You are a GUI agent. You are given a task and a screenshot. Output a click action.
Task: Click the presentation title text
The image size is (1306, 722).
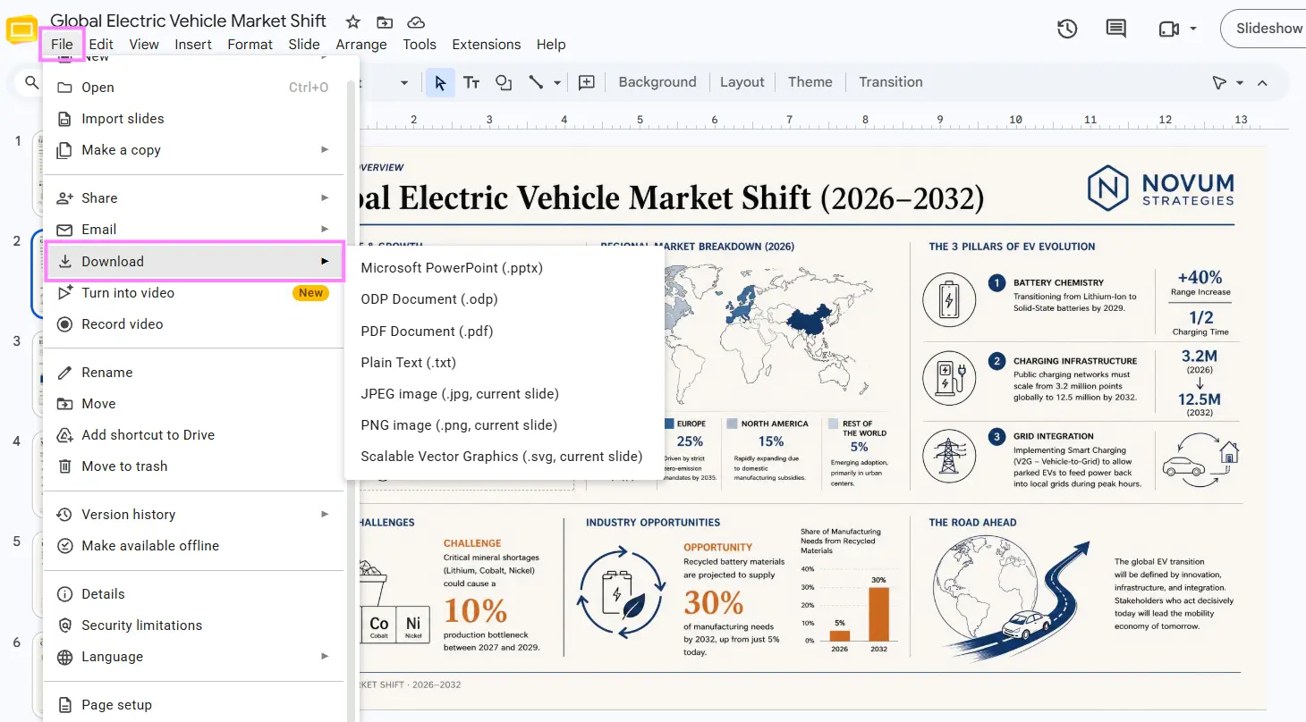[189, 21]
